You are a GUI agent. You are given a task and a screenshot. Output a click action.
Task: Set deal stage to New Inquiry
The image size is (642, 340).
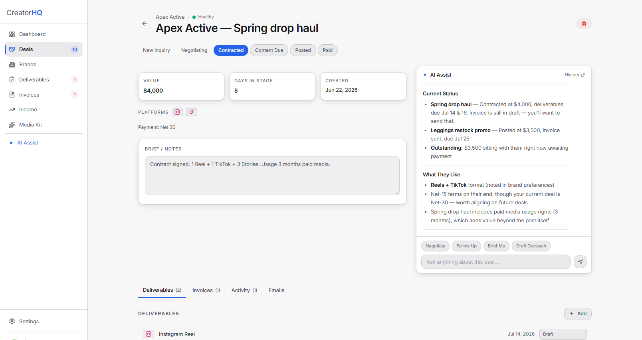(157, 50)
